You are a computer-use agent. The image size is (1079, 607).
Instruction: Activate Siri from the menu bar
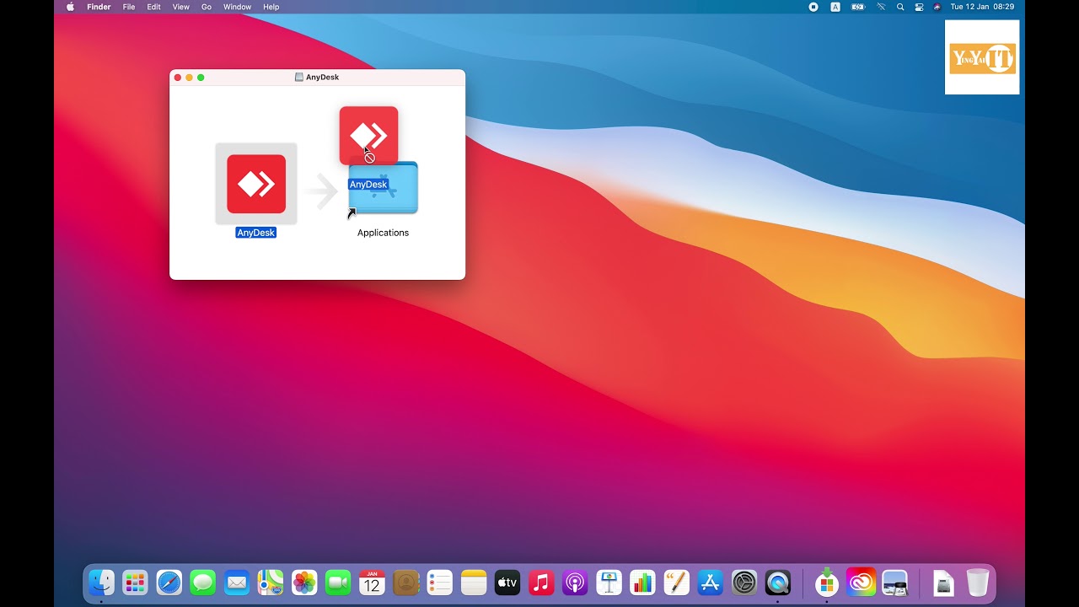coord(937,7)
